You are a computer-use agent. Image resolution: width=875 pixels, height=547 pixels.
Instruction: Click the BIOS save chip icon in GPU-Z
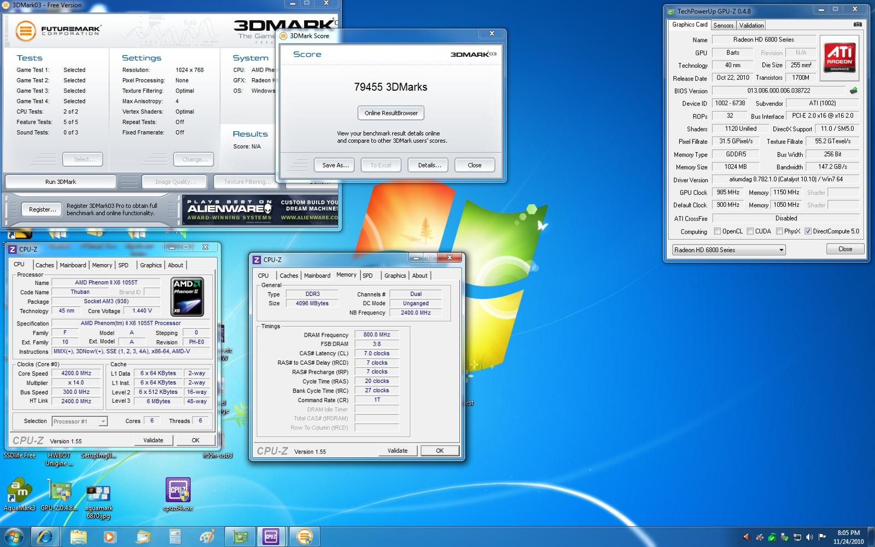coord(853,91)
